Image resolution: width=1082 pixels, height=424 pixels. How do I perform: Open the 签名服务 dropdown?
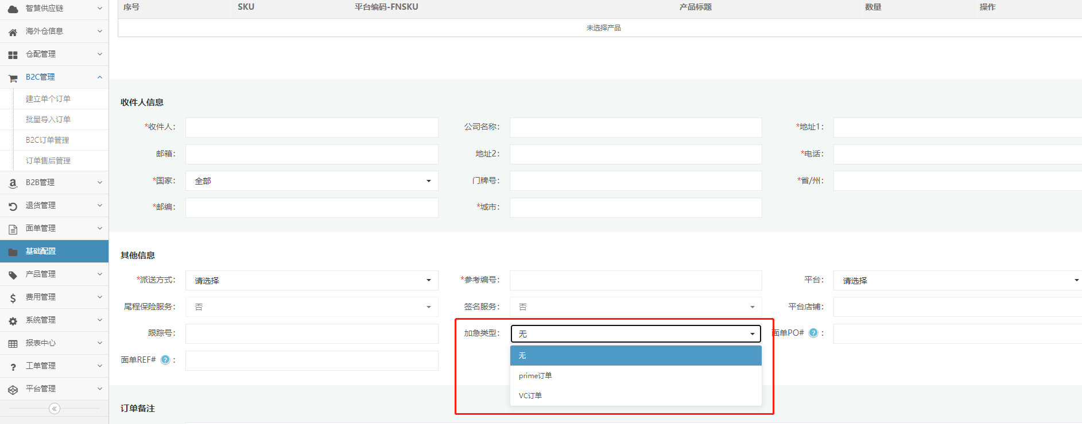pyautogui.click(x=636, y=307)
